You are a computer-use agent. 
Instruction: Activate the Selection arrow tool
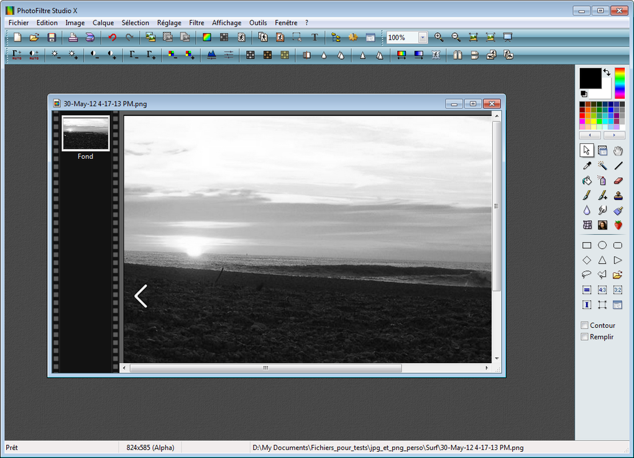(x=587, y=151)
